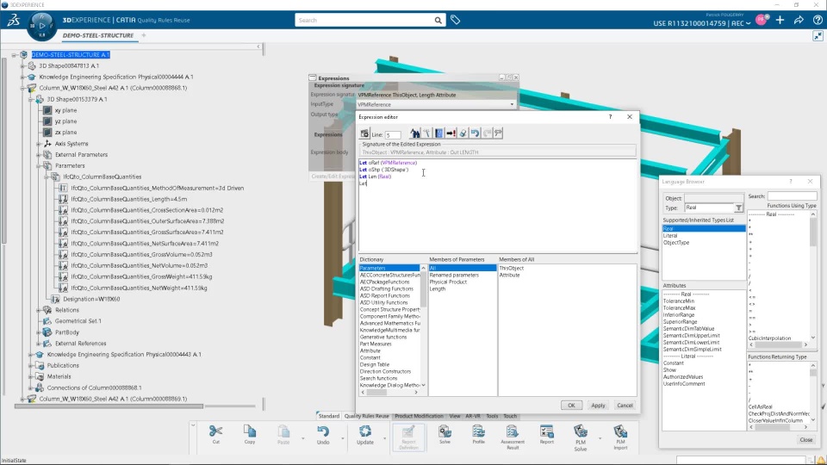The image size is (827, 465).
Task: Collapse the Parameters node in the tree
Action: point(39,165)
